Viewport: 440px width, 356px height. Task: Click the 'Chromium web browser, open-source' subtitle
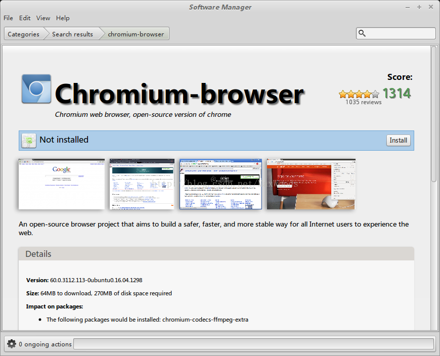click(x=143, y=114)
